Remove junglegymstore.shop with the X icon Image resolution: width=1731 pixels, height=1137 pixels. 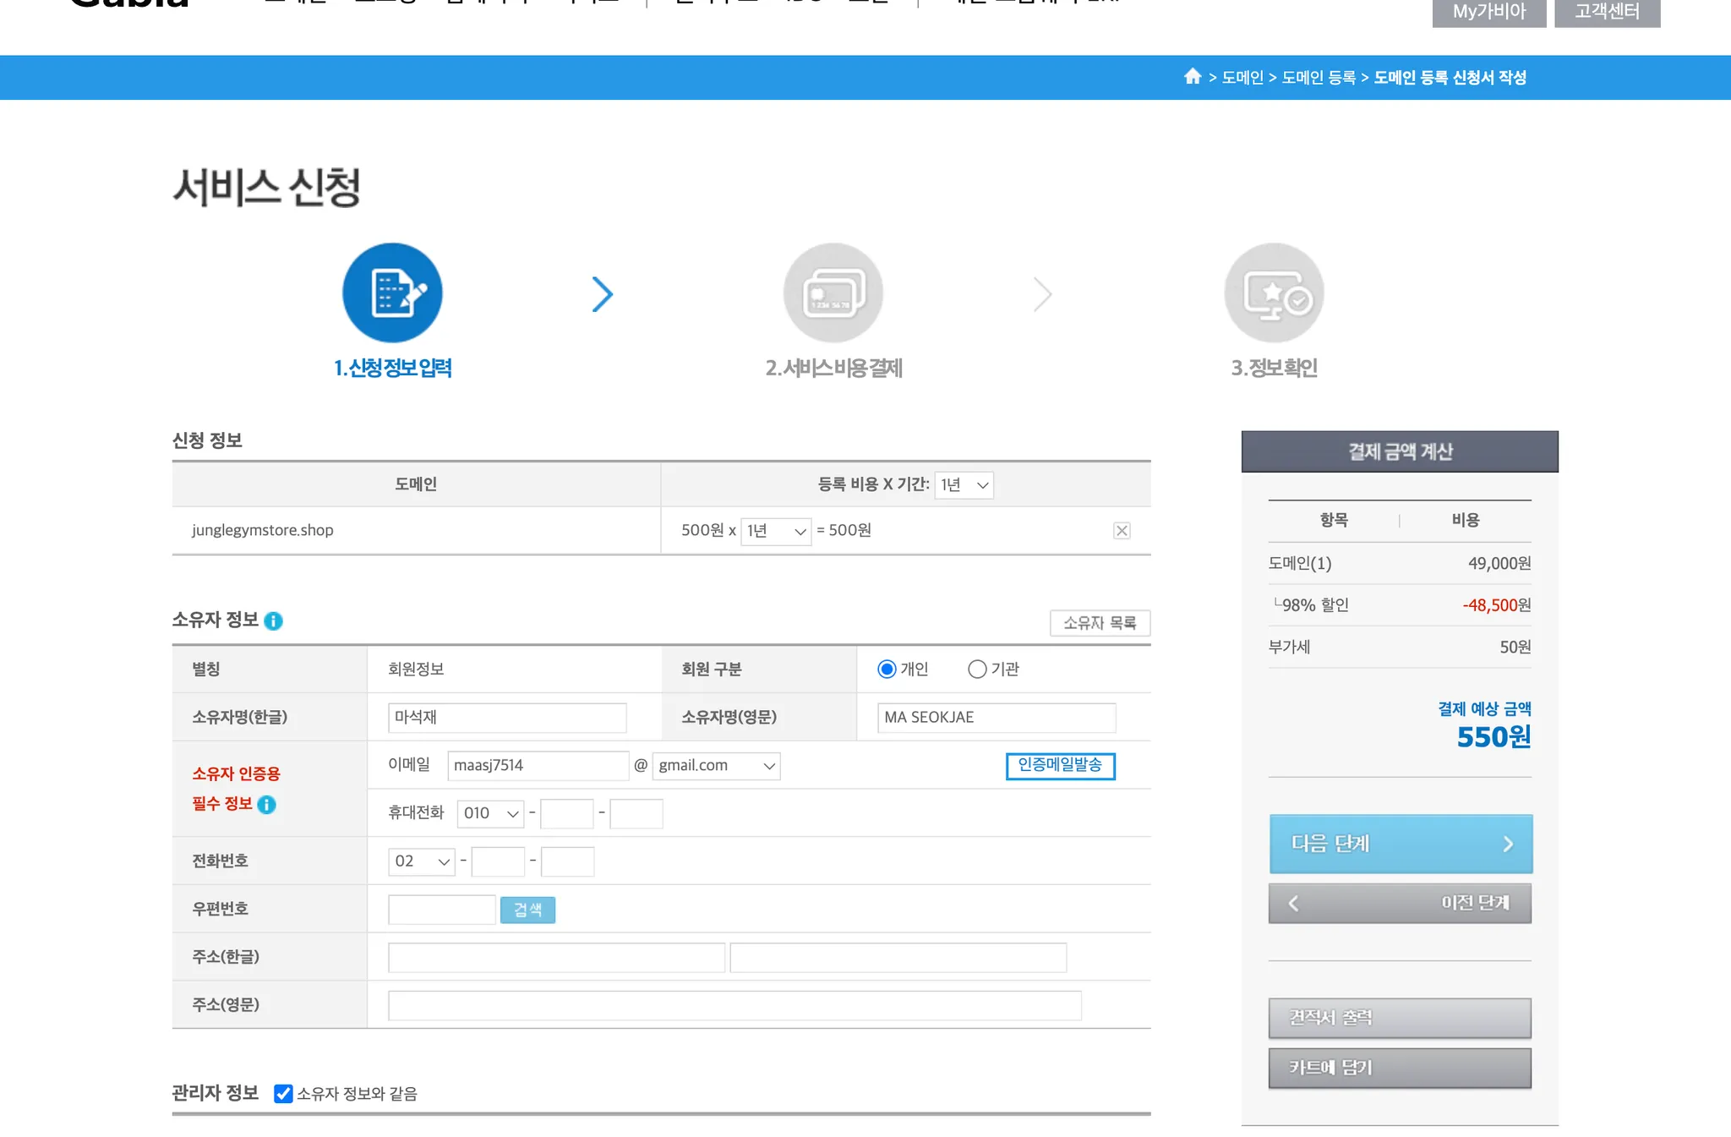click(1122, 531)
